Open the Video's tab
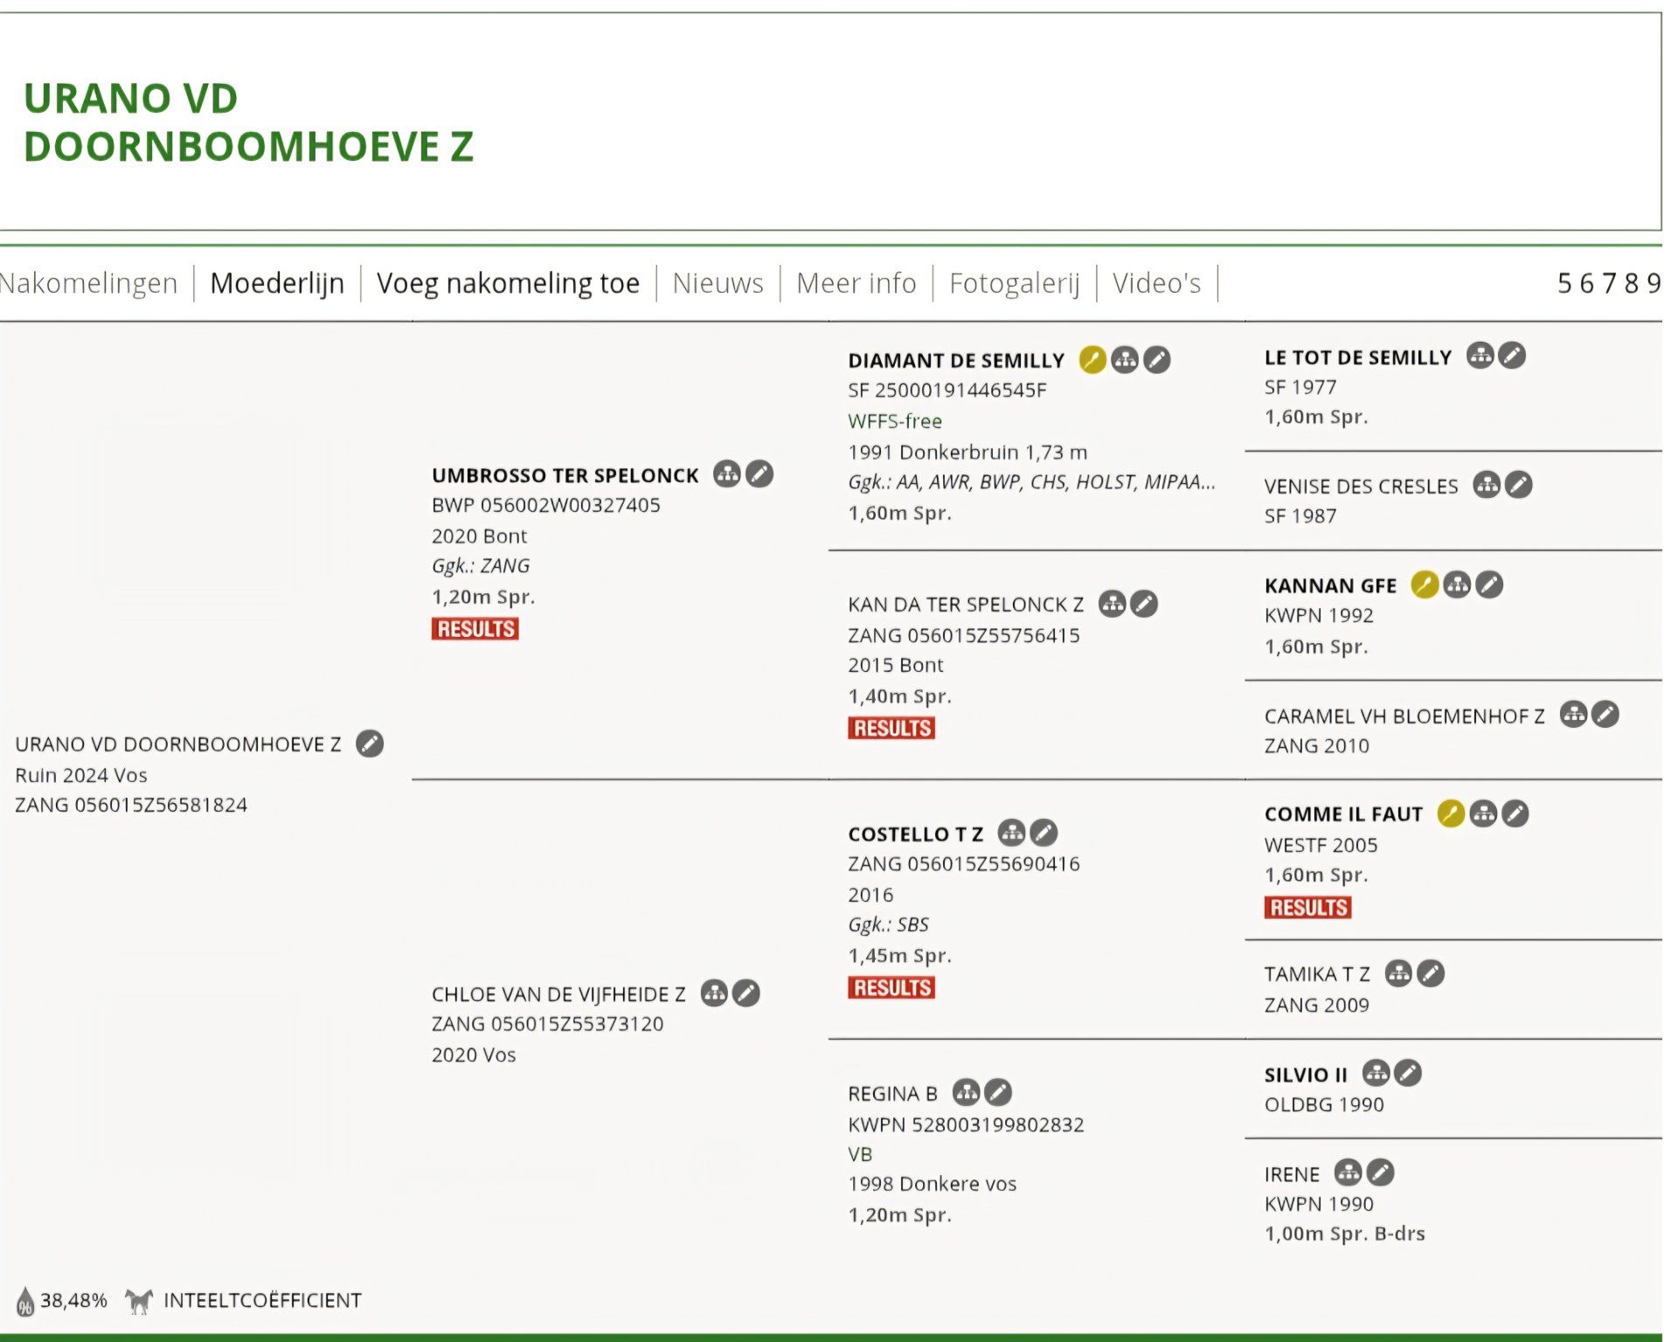 tap(1156, 283)
